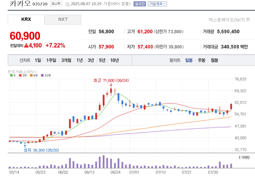Click the 거래대금 340,508 백만 value
The image size is (255, 178).
coord(234,47)
